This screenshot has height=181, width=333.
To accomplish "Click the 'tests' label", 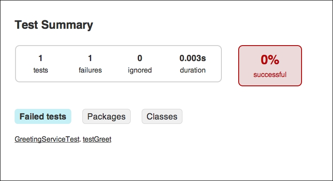I will [41, 70].
